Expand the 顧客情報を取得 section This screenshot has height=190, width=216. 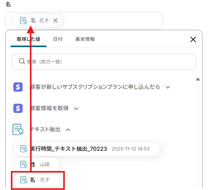coord(76,109)
